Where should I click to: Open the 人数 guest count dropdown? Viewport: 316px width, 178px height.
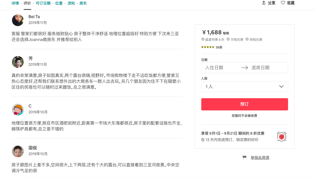[244, 86]
